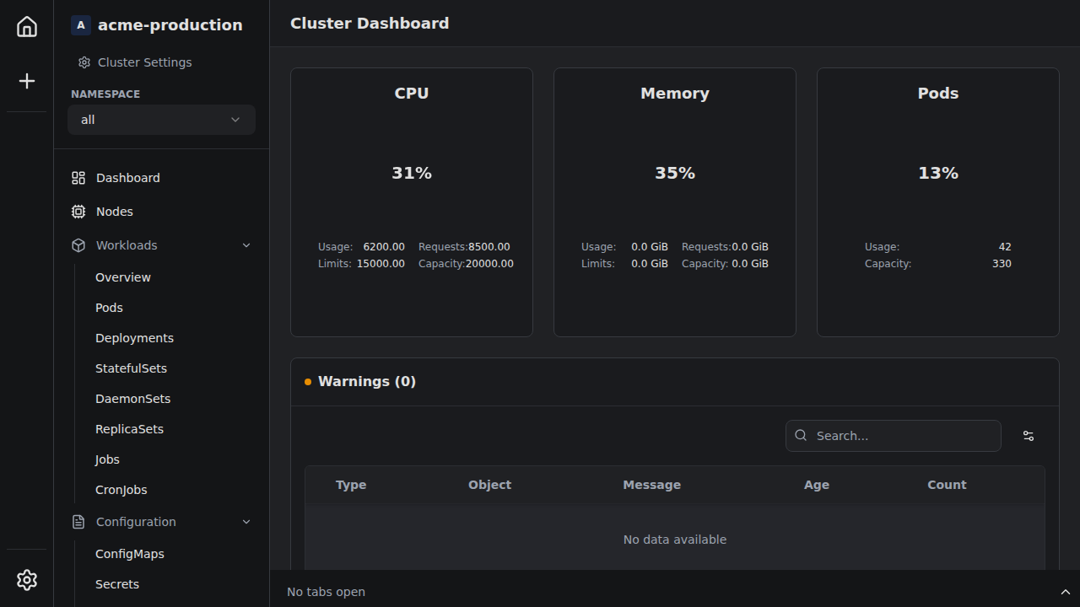Open the Home screen from the left rail

(x=26, y=26)
